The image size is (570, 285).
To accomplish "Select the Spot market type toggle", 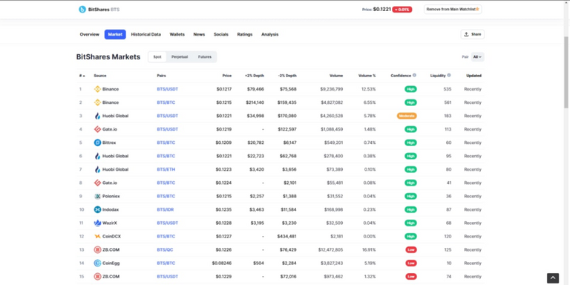I will [x=157, y=56].
